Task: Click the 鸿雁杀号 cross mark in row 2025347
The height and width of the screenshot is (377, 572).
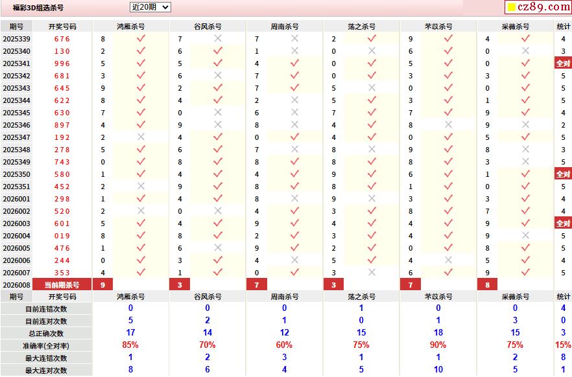Action: tap(141, 137)
